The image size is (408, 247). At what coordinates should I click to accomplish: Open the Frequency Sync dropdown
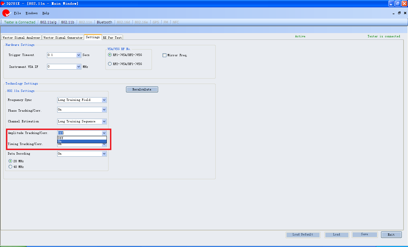[104, 100]
